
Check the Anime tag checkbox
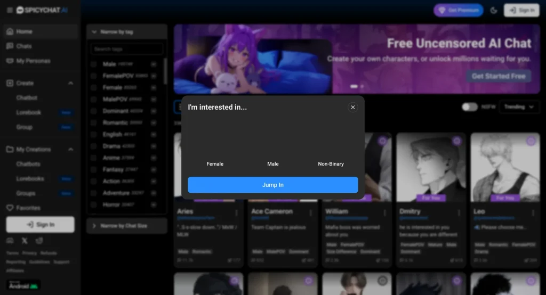click(x=93, y=158)
